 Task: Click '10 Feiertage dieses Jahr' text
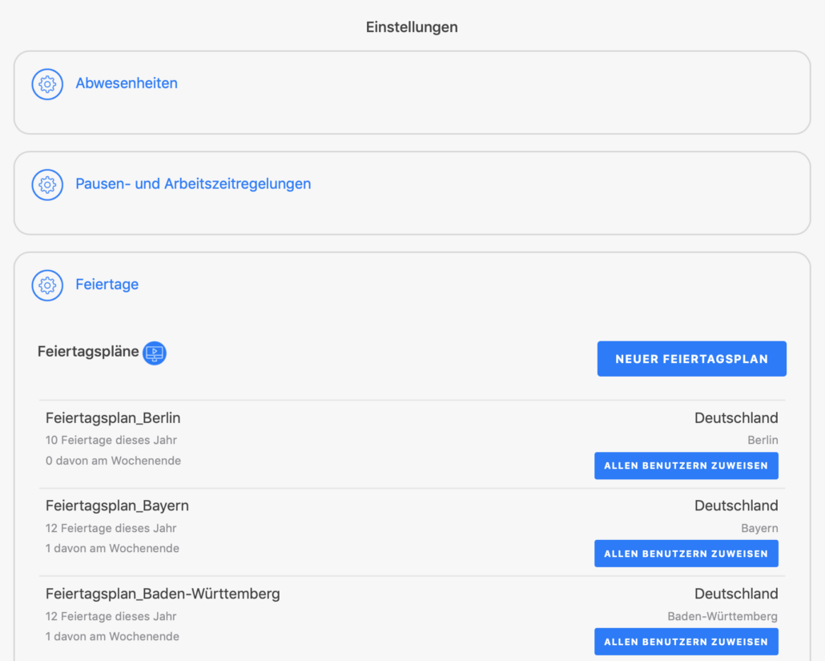[111, 440]
